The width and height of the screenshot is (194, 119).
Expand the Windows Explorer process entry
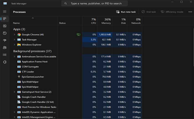14,45
